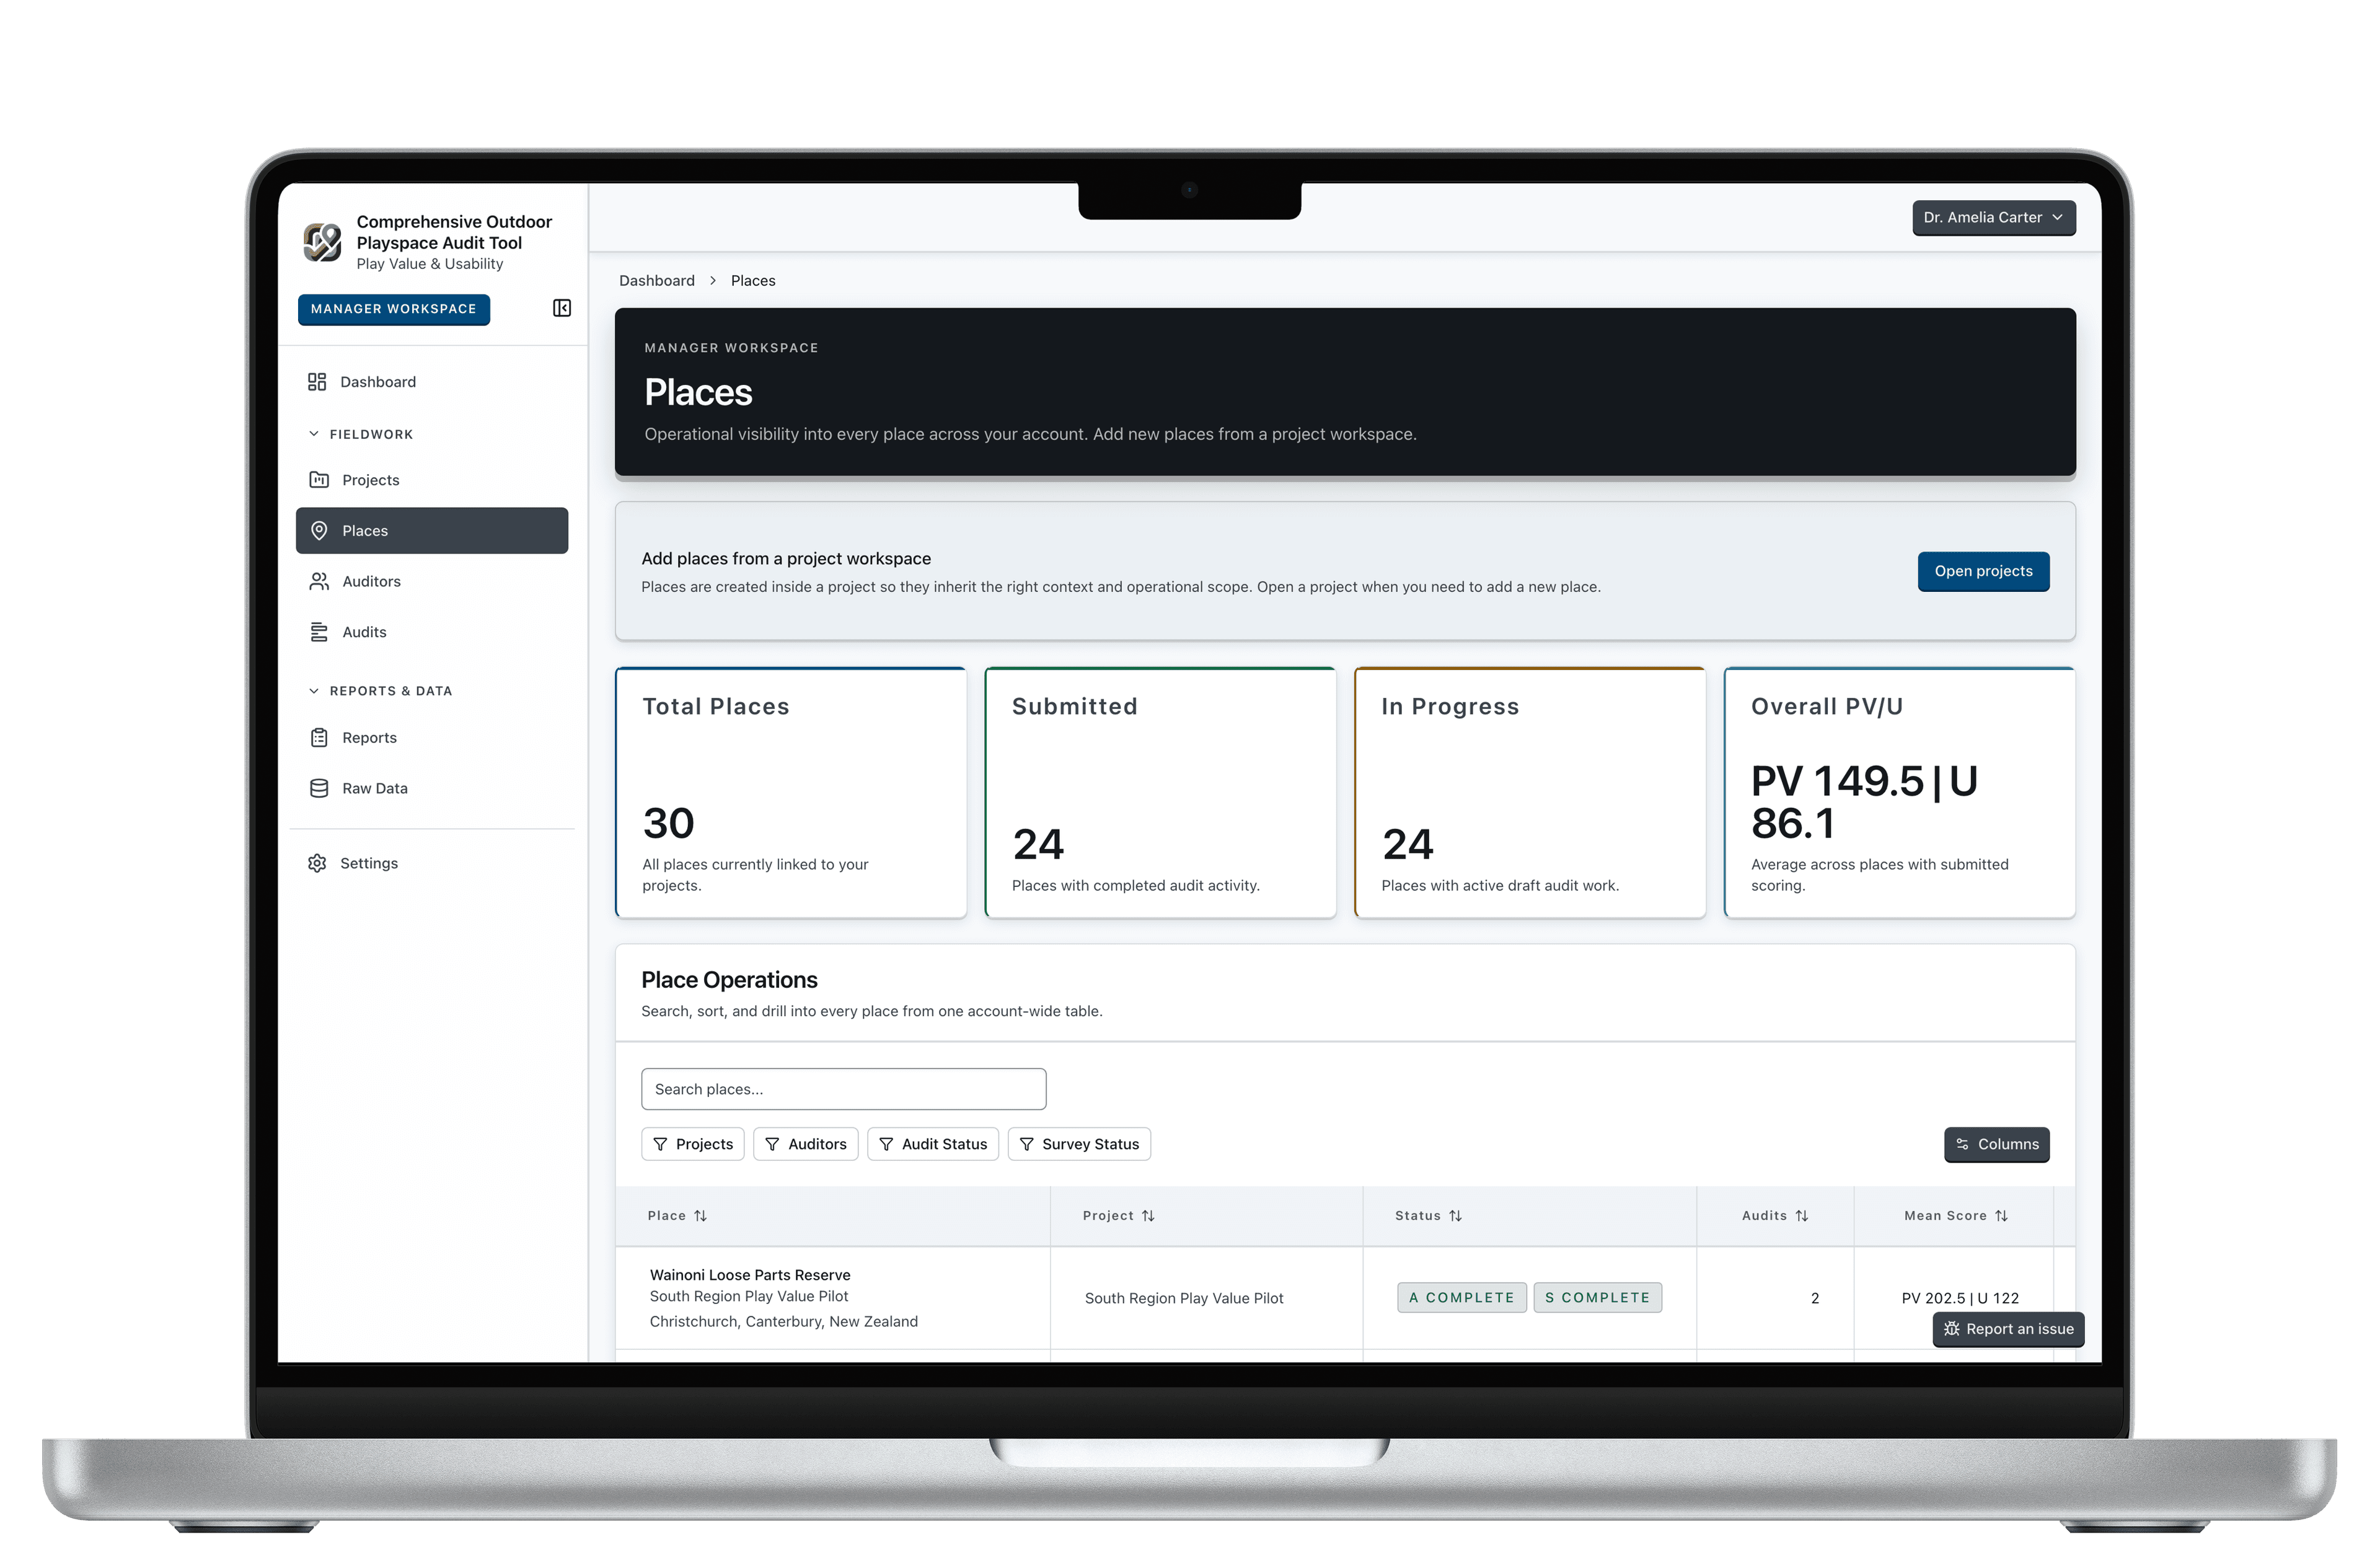Screen dimensions: 2380x1547
Task: Click the Total Places card
Action: coord(790,792)
